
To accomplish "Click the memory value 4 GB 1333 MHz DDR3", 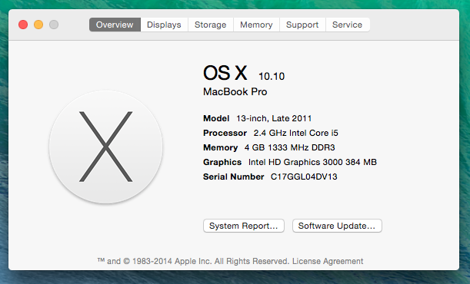I will (289, 147).
